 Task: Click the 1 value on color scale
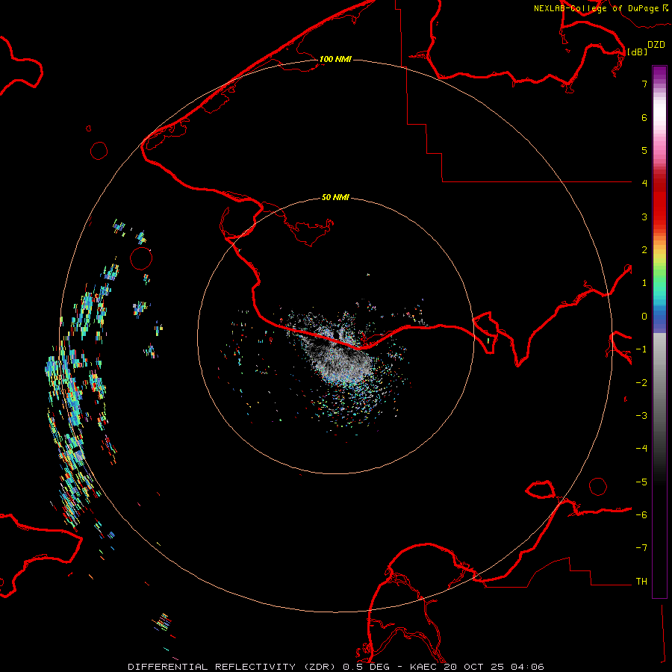tap(644, 283)
